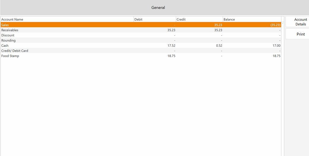Sort by the Account Name column header
309x156 pixels.
point(67,19)
